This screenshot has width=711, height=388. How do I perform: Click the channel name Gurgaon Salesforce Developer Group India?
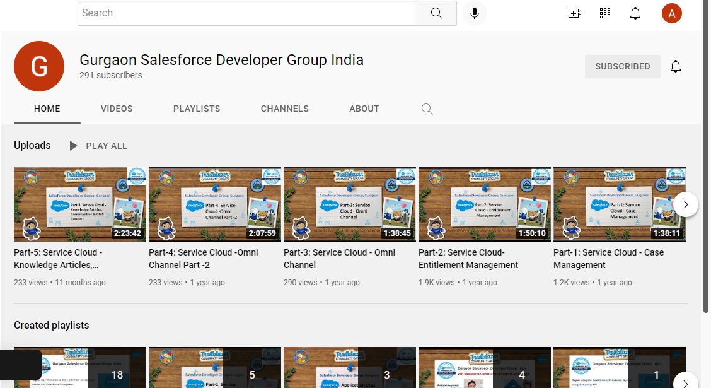point(221,60)
